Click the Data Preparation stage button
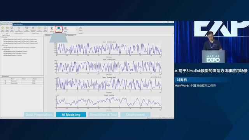Viewport: 249px width, 140px height. pos(39,115)
